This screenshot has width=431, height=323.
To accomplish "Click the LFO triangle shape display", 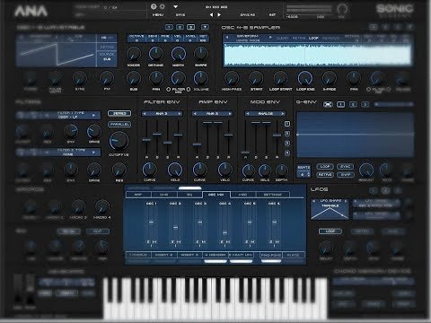I will pyautogui.click(x=330, y=210).
